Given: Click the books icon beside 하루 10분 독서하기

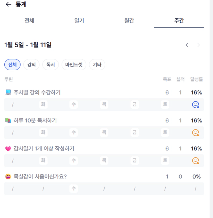Looking at the screenshot, I should [x=8, y=120].
